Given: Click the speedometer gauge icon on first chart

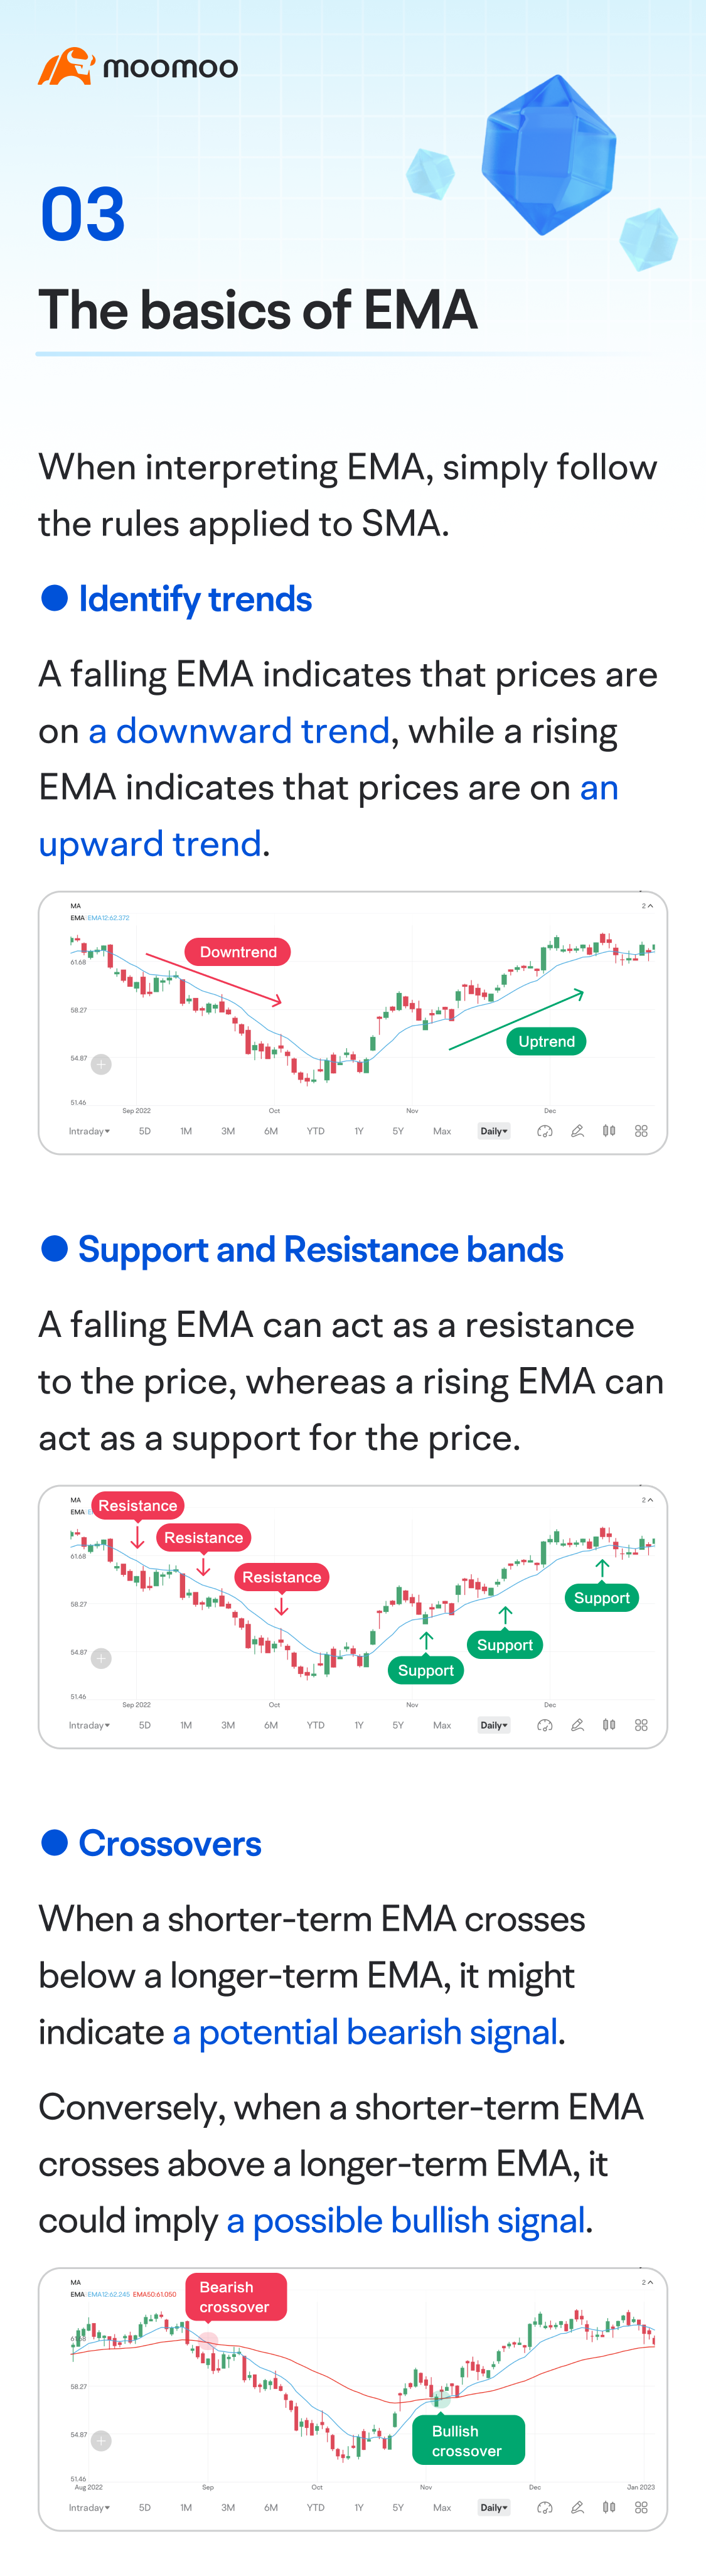Looking at the screenshot, I should tap(543, 1131).
